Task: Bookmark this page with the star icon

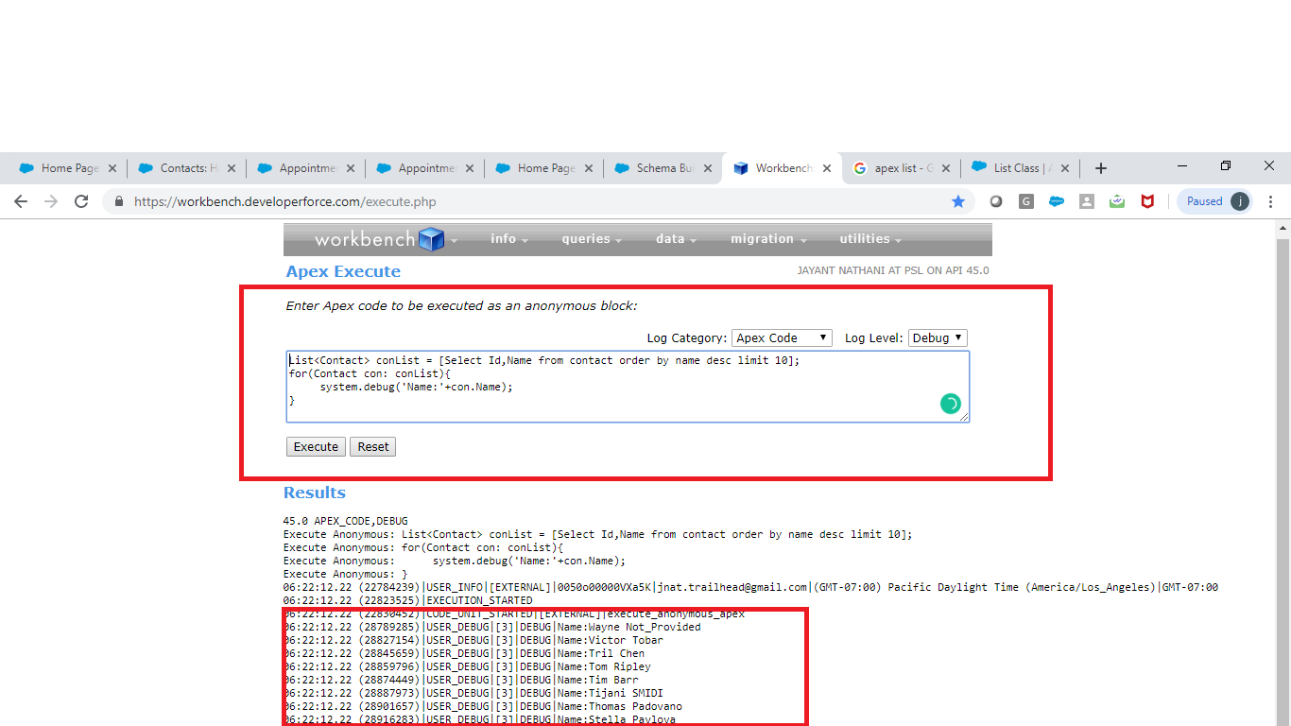Action: [958, 201]
